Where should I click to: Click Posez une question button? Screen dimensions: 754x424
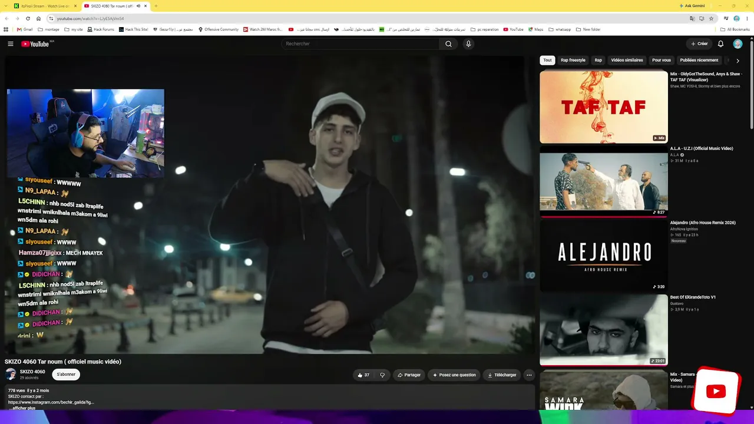point(454,375)
